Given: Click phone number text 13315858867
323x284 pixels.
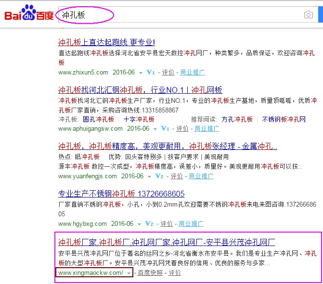Looking at the screenshot, I should pyautogui.click(x=160, y=110).
